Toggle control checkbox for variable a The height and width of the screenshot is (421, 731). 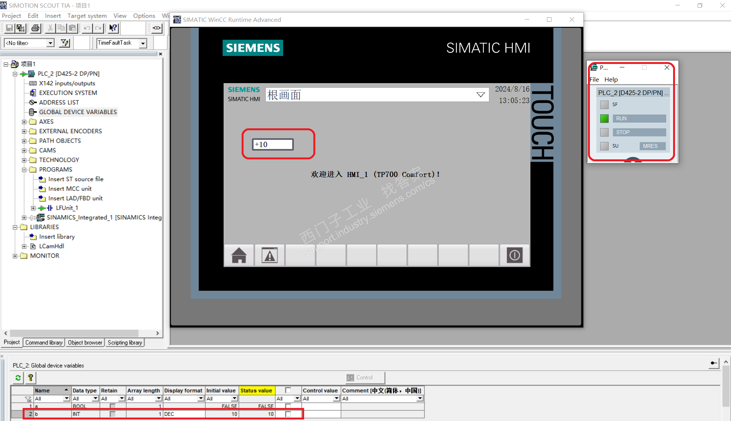tap(288, 406)
